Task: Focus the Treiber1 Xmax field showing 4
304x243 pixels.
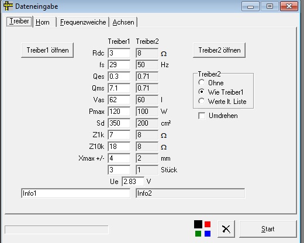Action: tap(119, 158)
